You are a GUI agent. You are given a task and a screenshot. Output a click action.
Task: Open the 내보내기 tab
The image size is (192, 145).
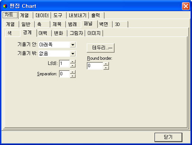click(x=78, y=16)
